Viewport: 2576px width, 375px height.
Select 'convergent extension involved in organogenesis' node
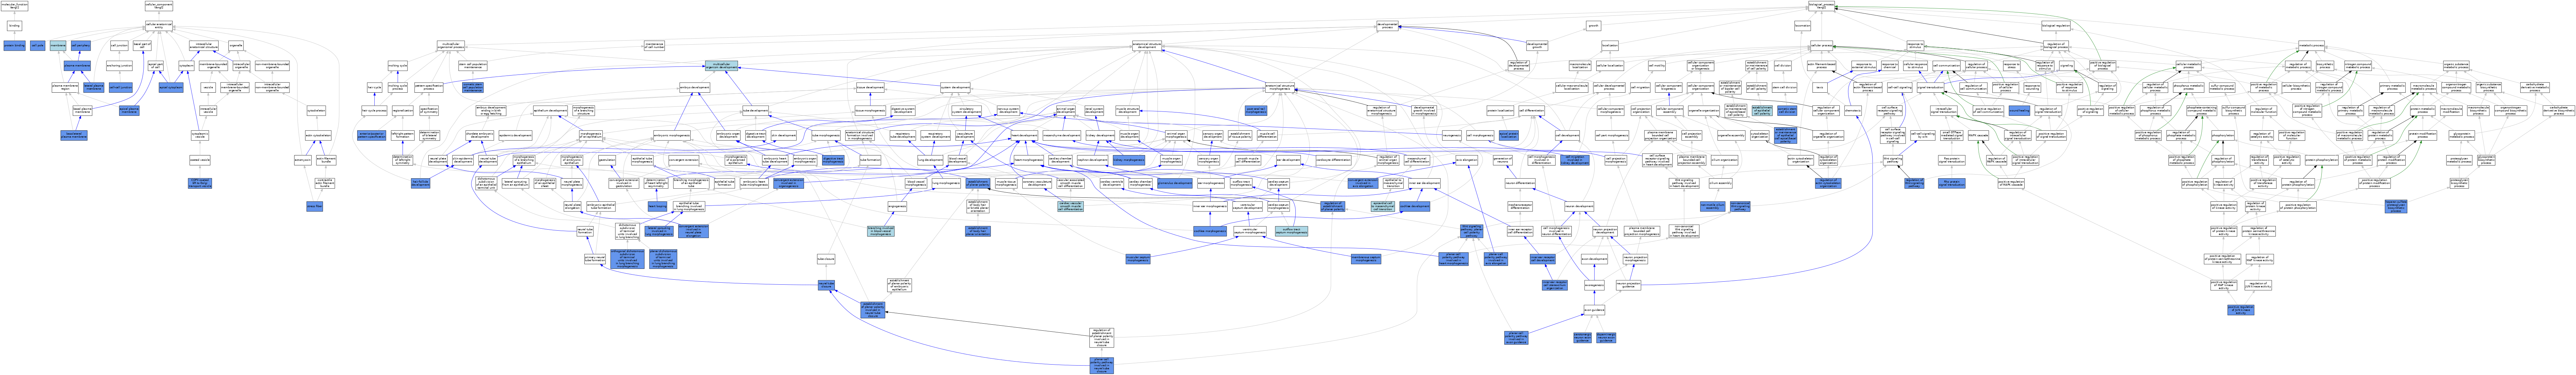pos(789,183)
